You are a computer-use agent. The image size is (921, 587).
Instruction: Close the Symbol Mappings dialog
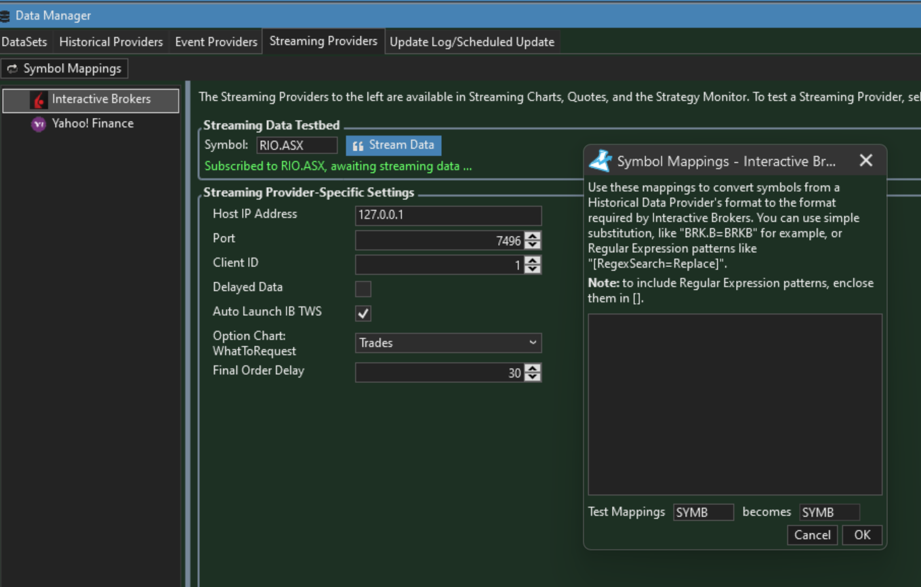[x=865, y=161]
